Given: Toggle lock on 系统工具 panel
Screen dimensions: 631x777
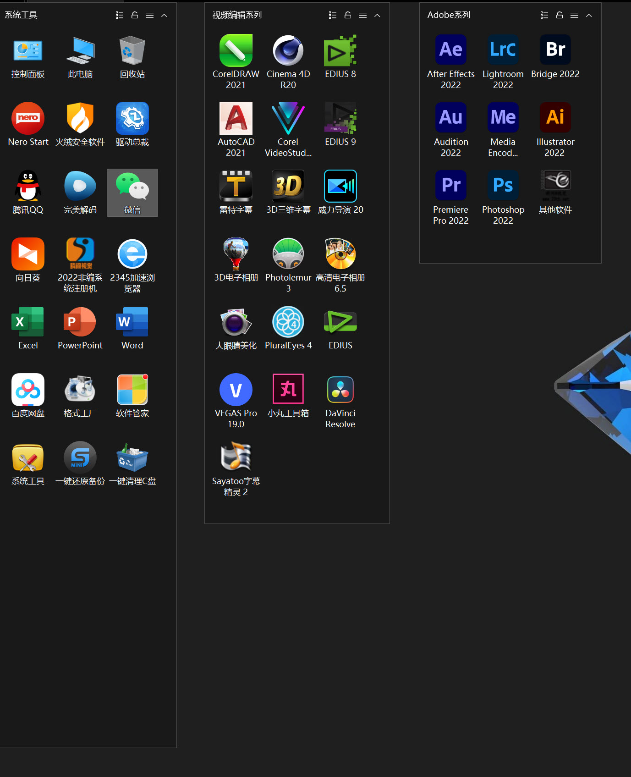Looking at the screenshot, I should [x=135, y=15].
